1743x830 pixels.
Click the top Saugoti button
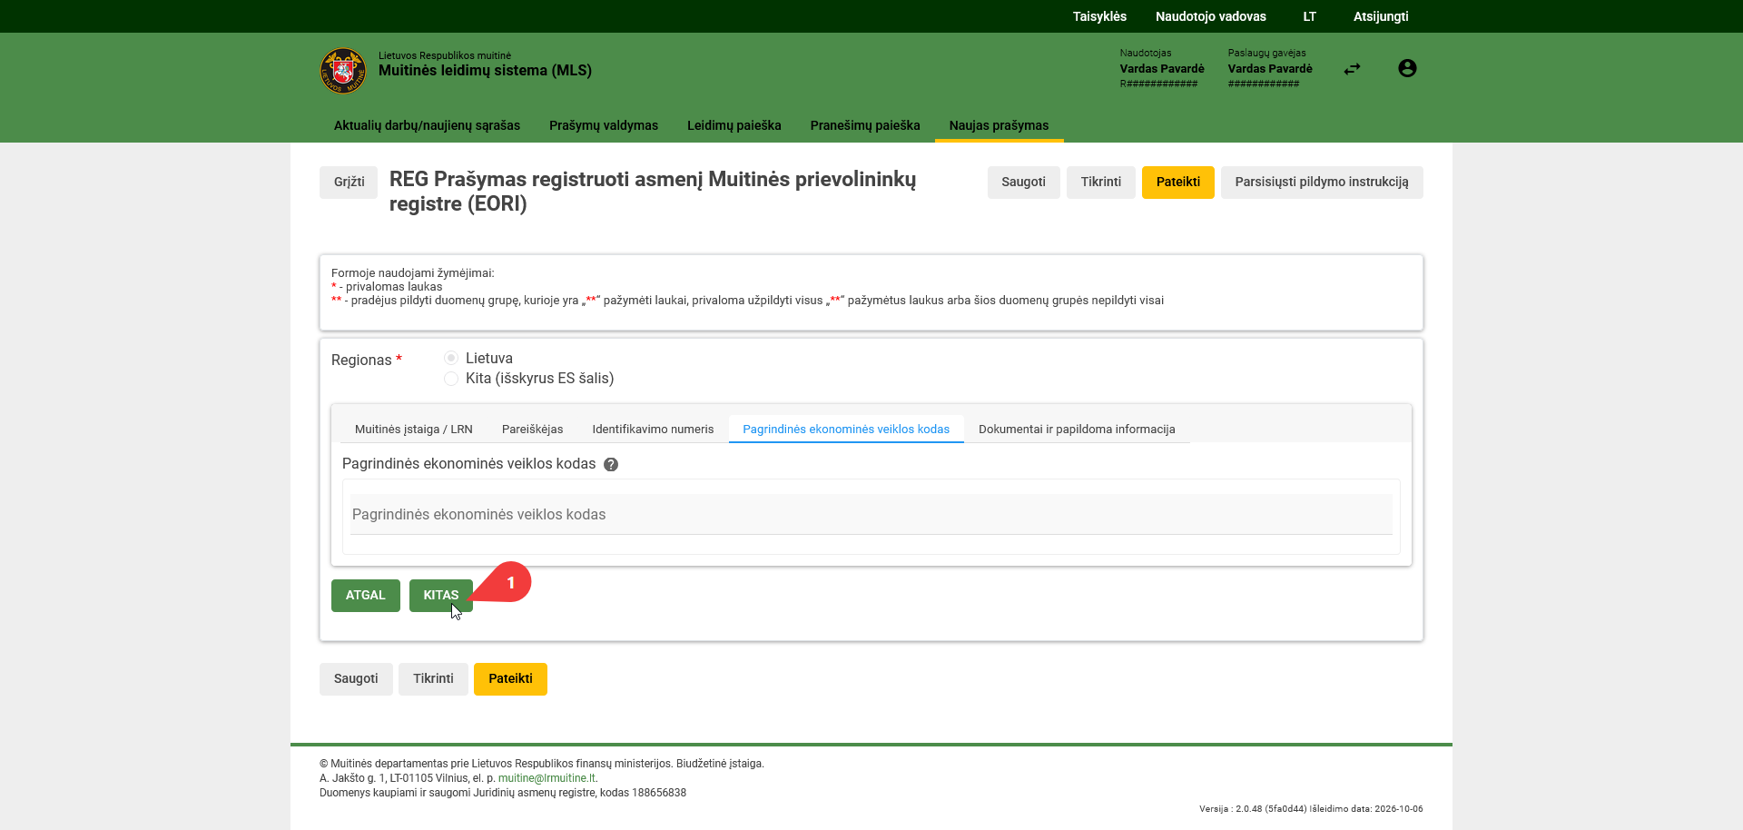[1023, 182]
